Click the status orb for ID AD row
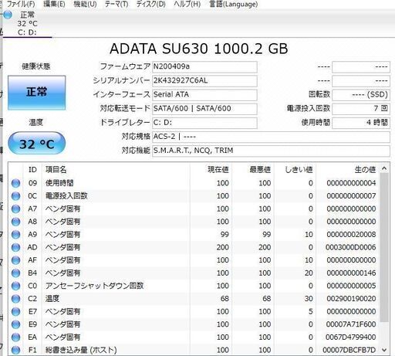 tap(15, 247)
